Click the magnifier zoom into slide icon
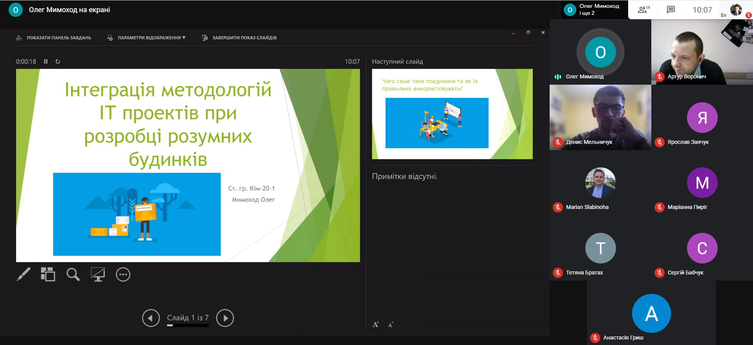Screen dimensions: 753x345 73,274
